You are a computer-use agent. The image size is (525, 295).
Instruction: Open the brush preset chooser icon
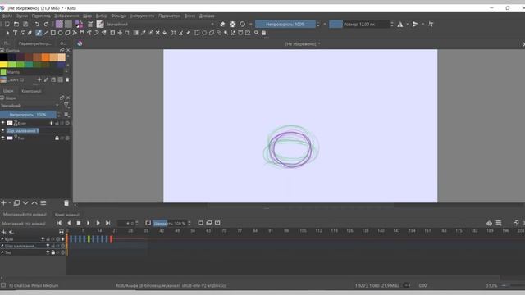(x=100, y=24)
